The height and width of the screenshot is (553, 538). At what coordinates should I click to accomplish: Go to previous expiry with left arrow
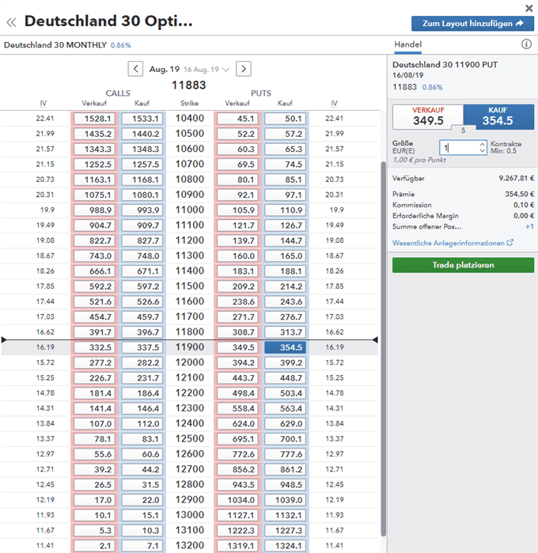pyautogui.click(x=135, y=69)
